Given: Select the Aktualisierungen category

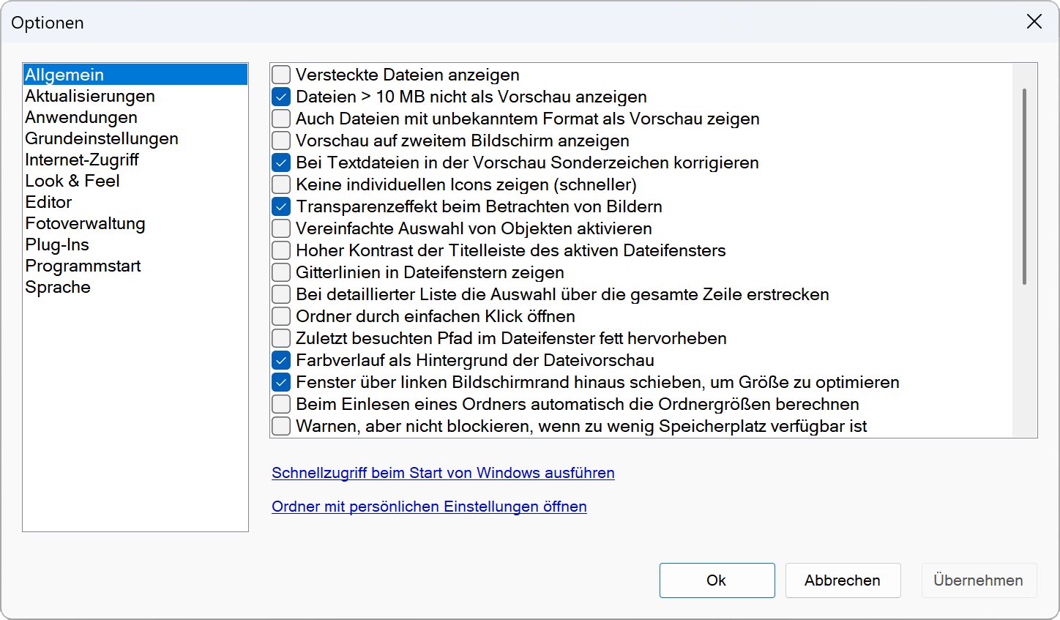Looking at the screenshot, I should pyautogui.click(x=89, y=96).
